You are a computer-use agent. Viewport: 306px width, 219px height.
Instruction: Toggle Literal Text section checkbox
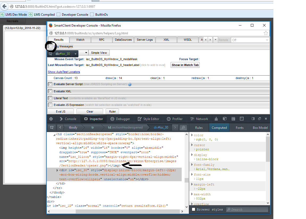click(50, 98)
